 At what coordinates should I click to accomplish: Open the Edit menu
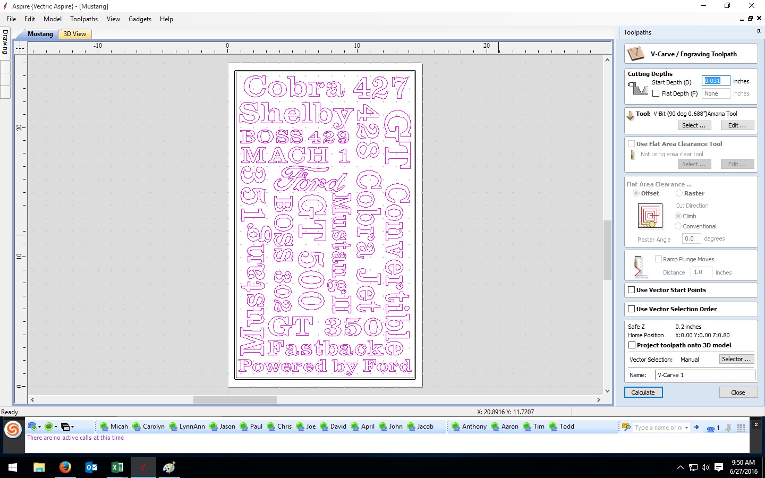pyautogui.click(x=30, y=19)
